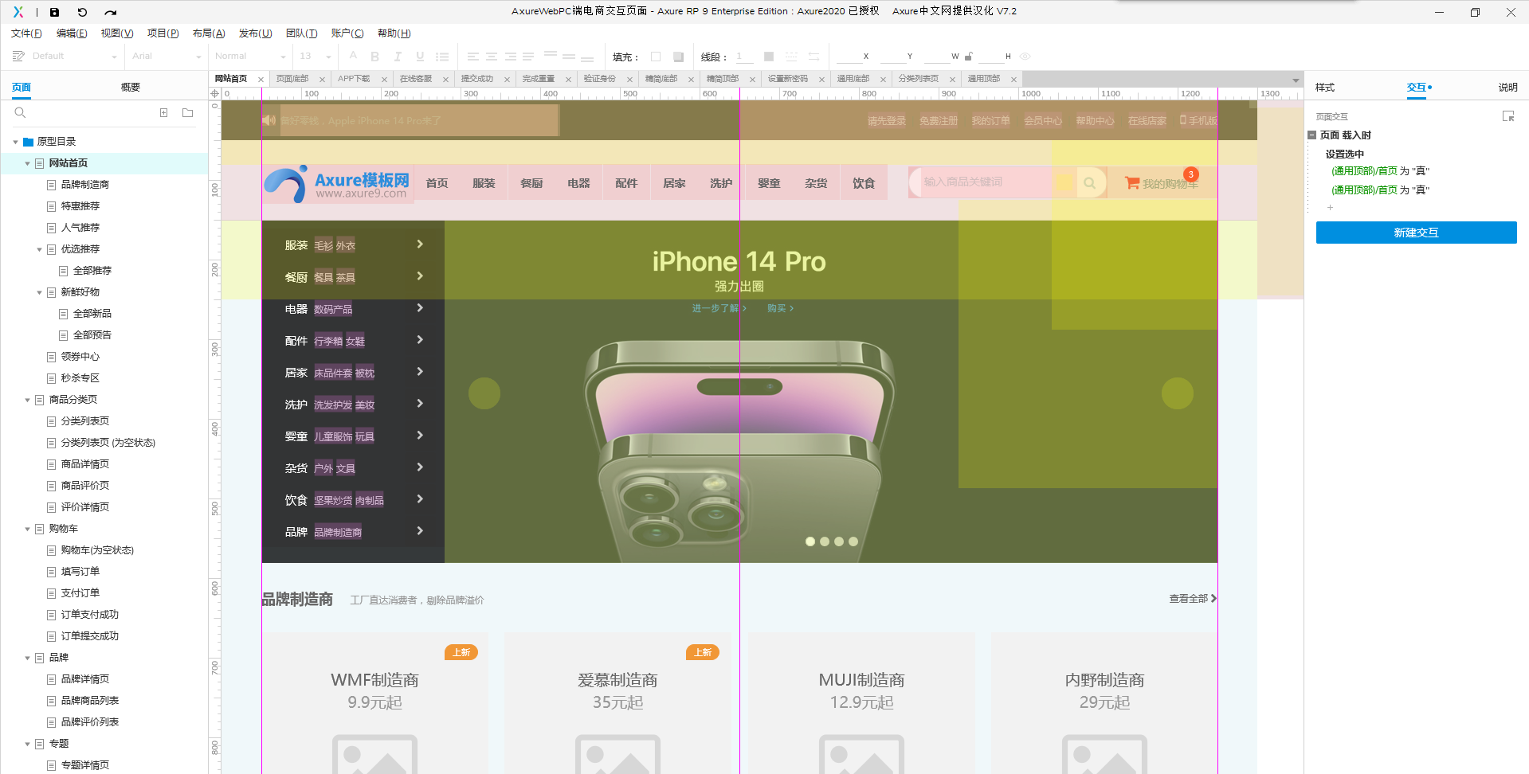1529x774 pixels.
Task: Click the canvas origin crosshair icon
Action: point(214,94)
